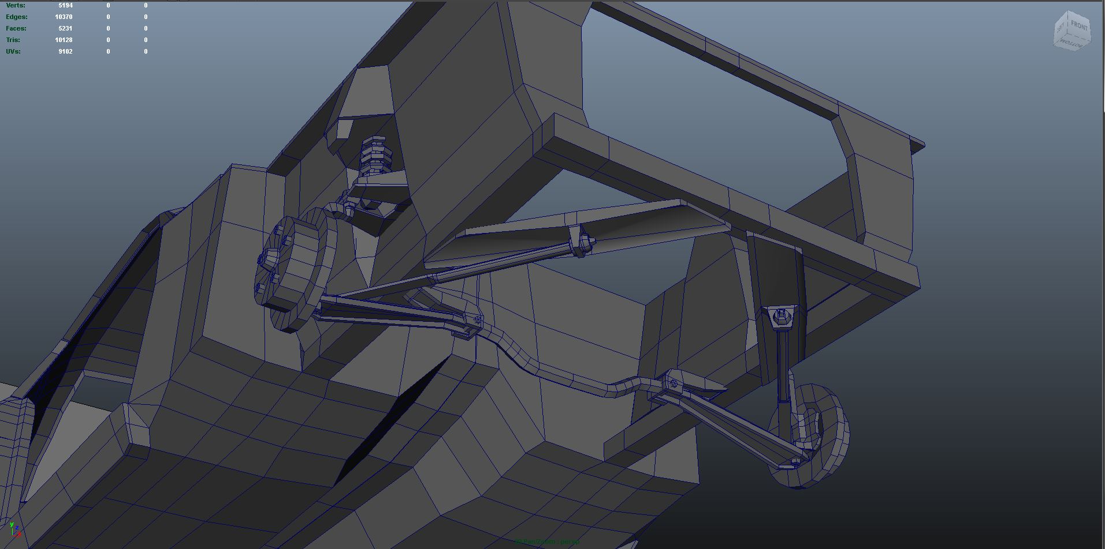1105x549 pixels.
Task: Click the LEFT face of the ViewCube
Action: [x=1061, y=29]
